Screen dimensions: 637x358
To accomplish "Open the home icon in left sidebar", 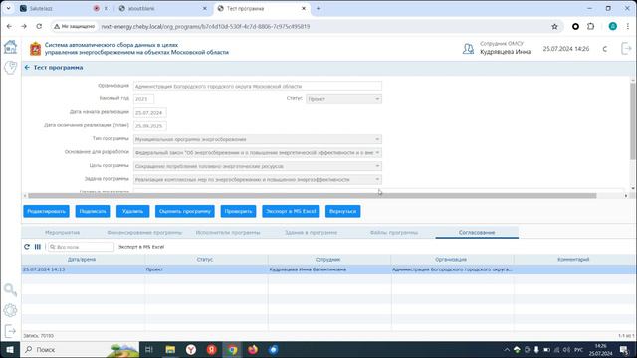I will tap(10, 47).
